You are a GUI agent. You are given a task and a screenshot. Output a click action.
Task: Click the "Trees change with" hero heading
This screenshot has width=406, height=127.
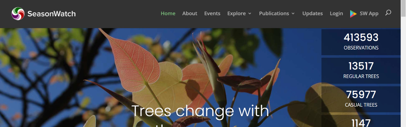pyautogui.click(x=200, y=111)
